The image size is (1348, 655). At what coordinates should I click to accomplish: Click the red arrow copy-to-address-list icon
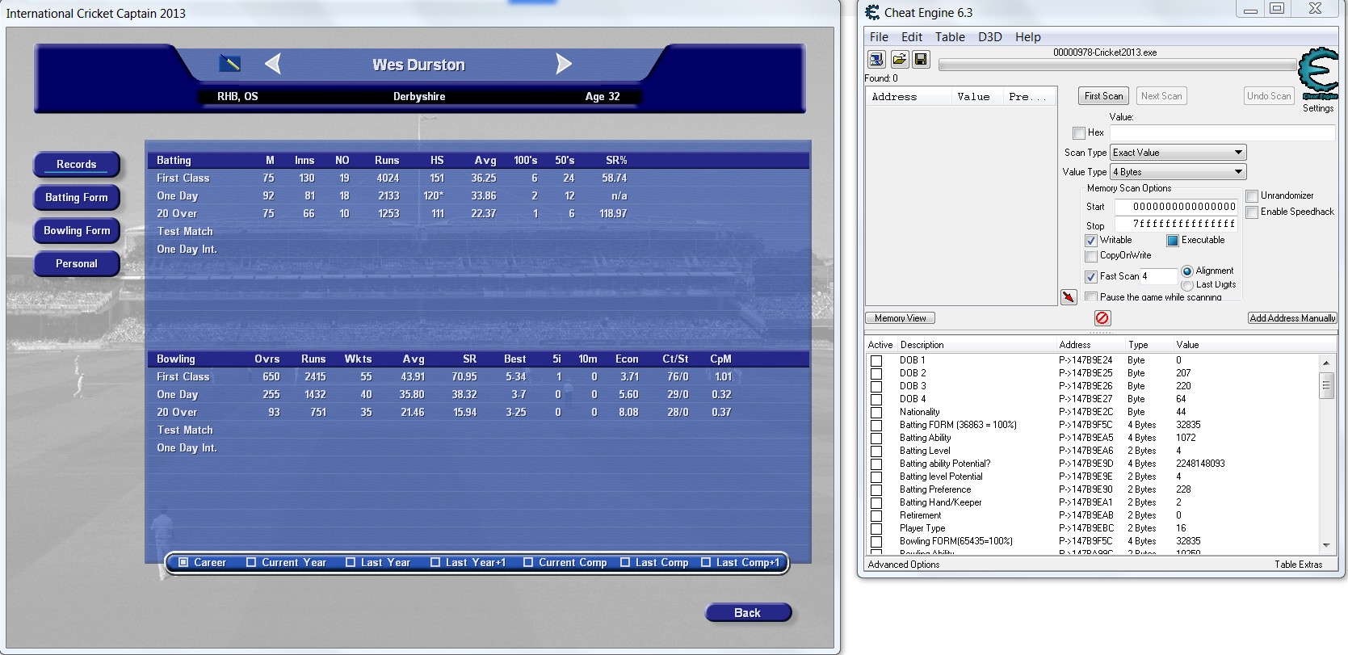pos(1069,297)
